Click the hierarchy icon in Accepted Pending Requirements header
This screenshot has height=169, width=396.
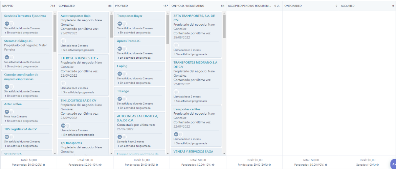coord(278,6)
